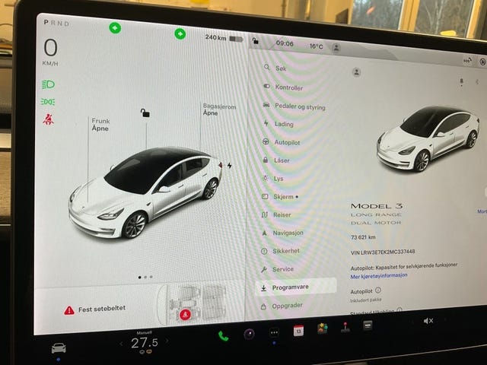Tap the 09:06 clock
This screenshot has height=365, width=487.
pyautogui.click(x=285, y=43)
